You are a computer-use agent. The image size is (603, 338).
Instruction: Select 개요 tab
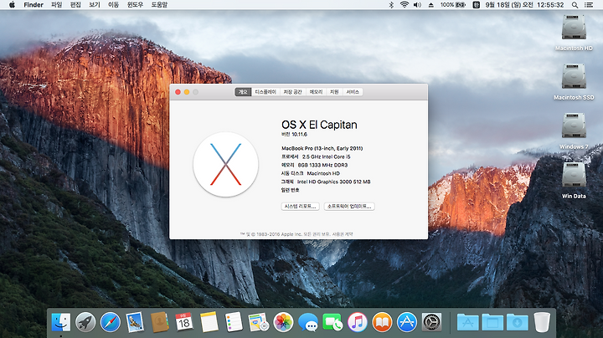tap(243, 92)
